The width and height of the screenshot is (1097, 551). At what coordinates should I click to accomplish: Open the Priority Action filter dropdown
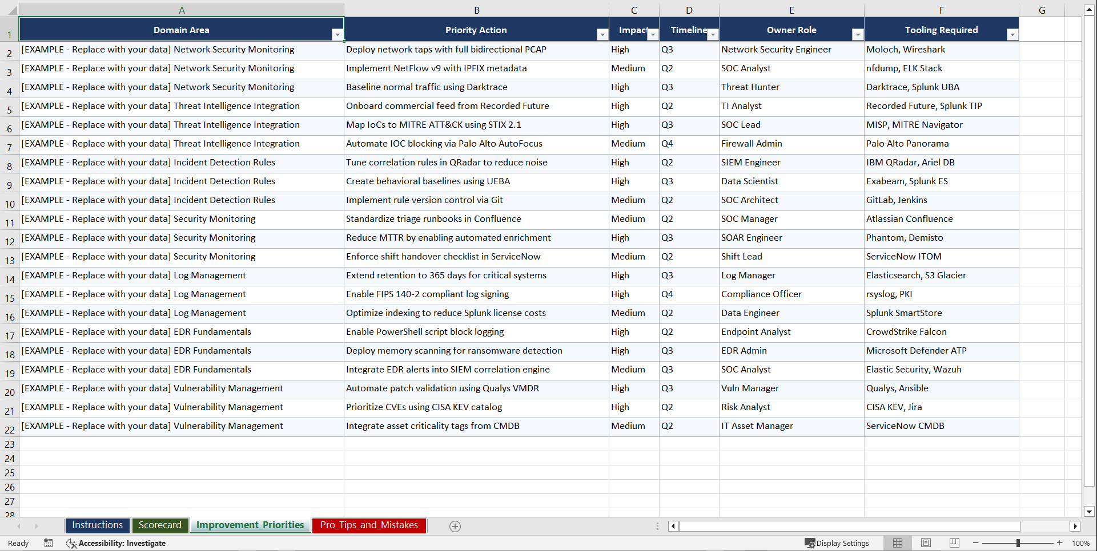602,34
